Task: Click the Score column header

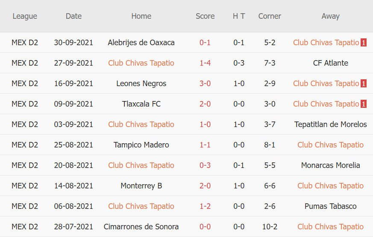Action: coord(205,16)
